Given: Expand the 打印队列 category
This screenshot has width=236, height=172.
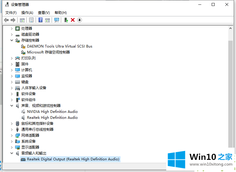Looking at the screenshot, I should click(12, 58).
